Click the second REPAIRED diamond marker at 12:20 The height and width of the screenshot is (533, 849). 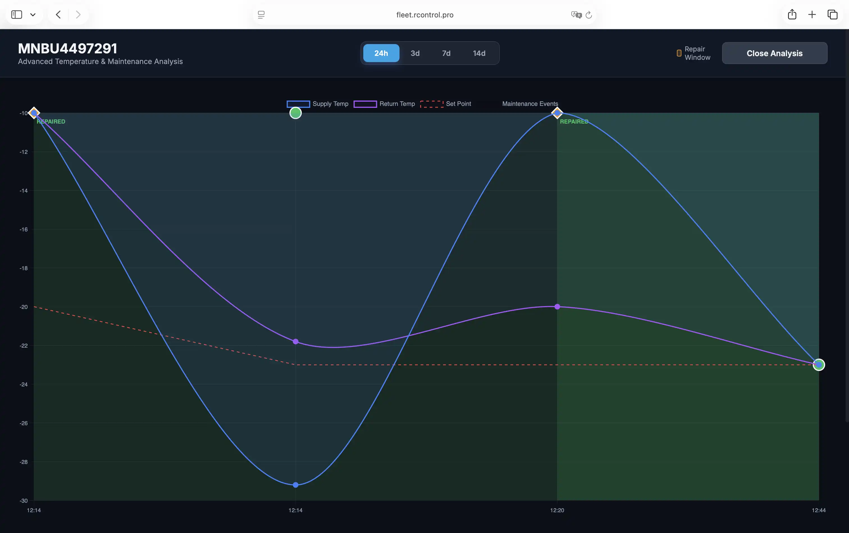557,113
